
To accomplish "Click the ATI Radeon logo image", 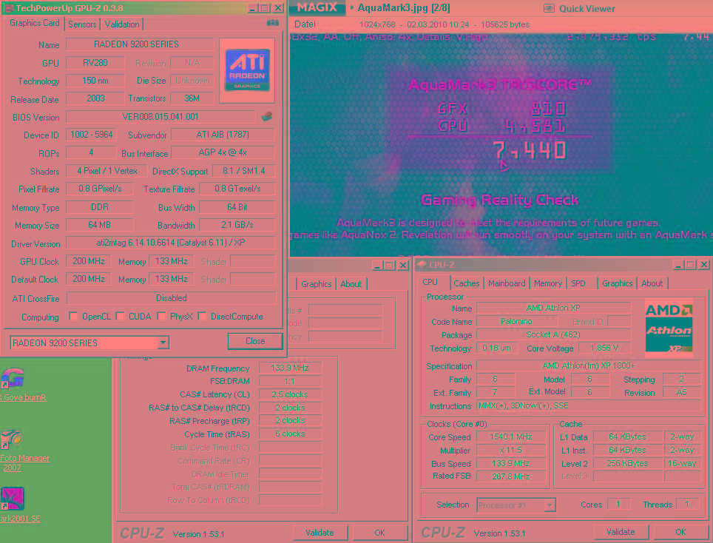I will coord(247,70).
